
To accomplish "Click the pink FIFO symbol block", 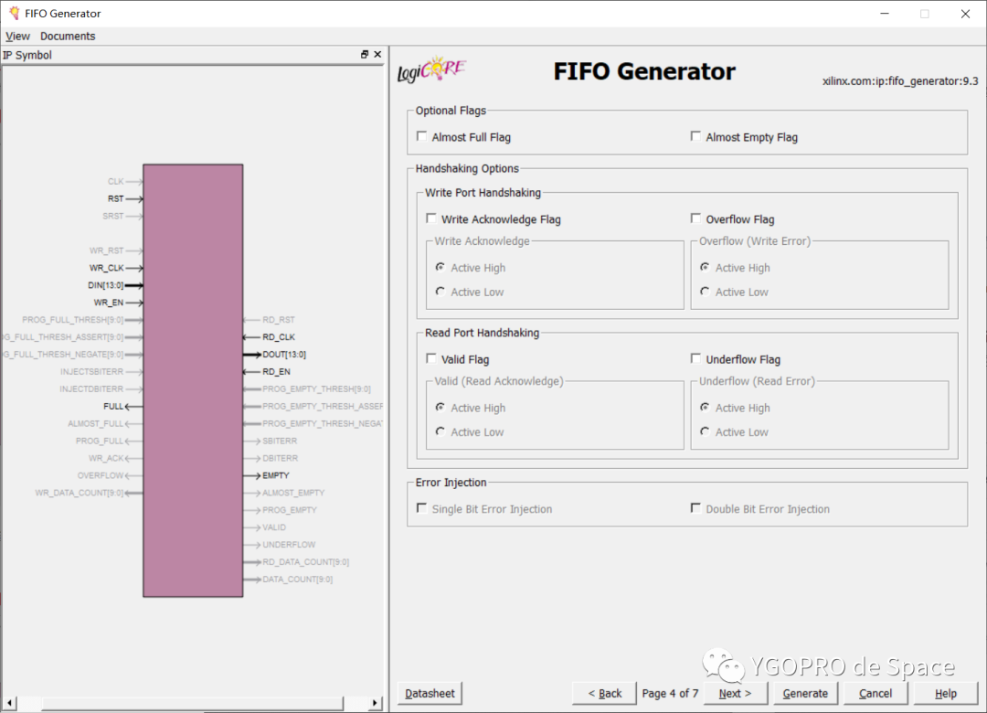I will [x=193, y=380].
